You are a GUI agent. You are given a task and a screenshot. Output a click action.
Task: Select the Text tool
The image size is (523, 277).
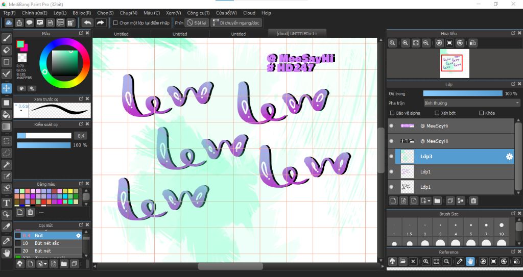click(6, 203)
